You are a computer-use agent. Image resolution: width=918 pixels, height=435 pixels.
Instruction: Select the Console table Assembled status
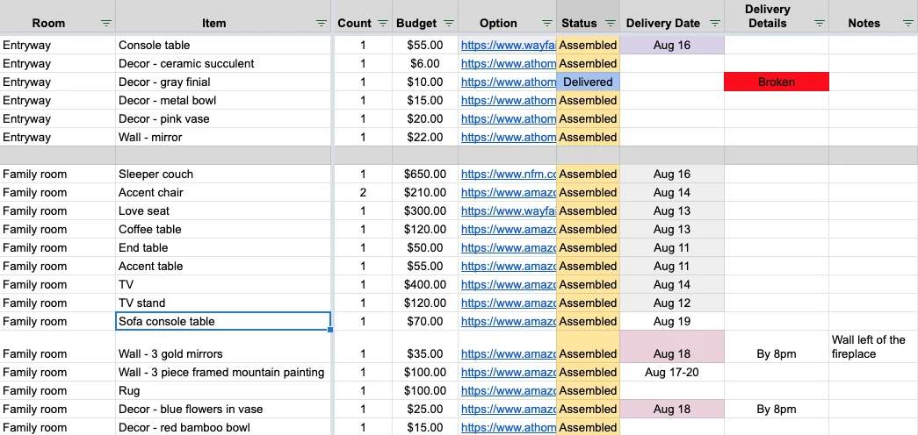[588, 45]
